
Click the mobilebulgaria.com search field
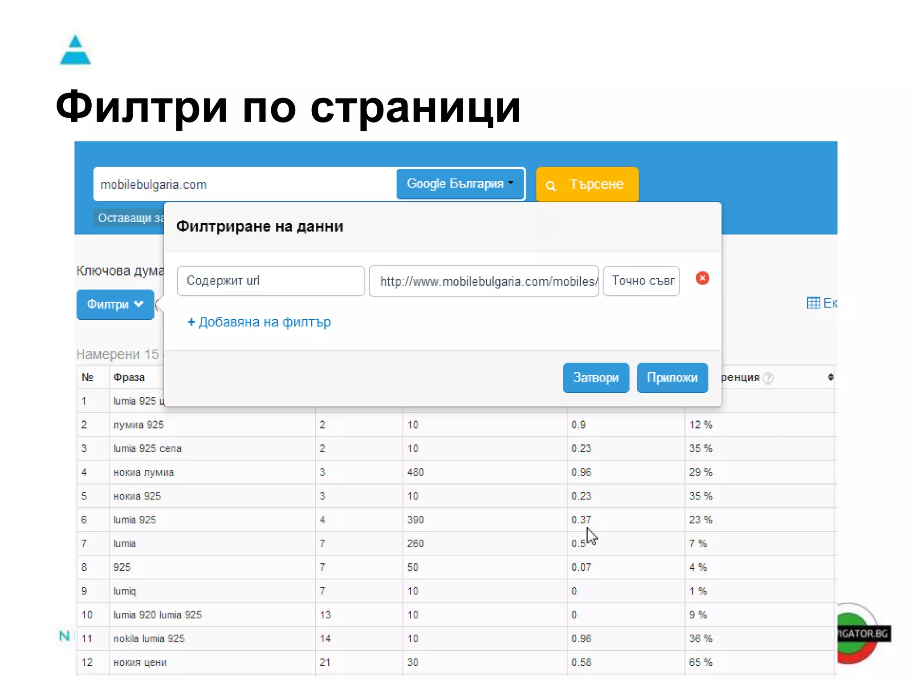click(x=244, y=184)
